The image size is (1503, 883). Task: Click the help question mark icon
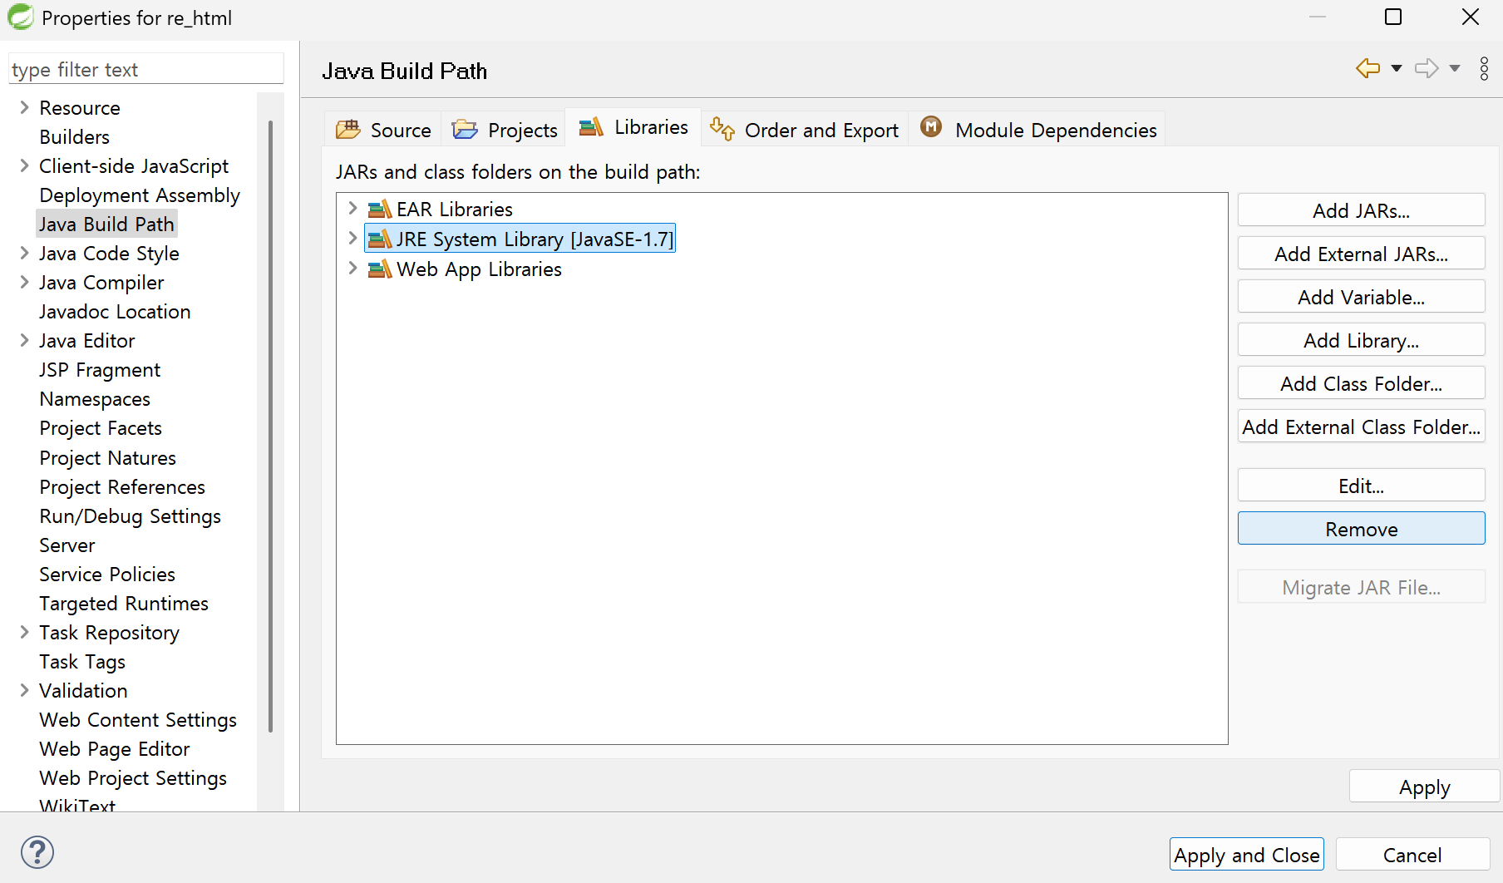tap(37, 852)
